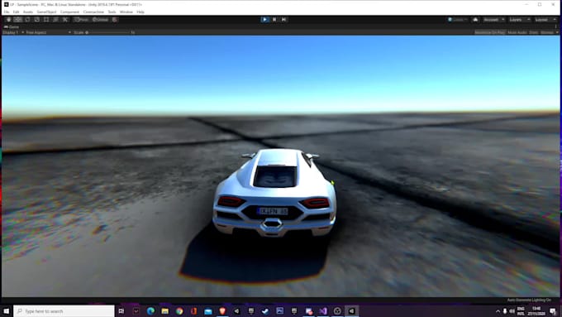562x317 pixels.
Task: Open the Cinemachine menu
Action: tap(93, 12)
